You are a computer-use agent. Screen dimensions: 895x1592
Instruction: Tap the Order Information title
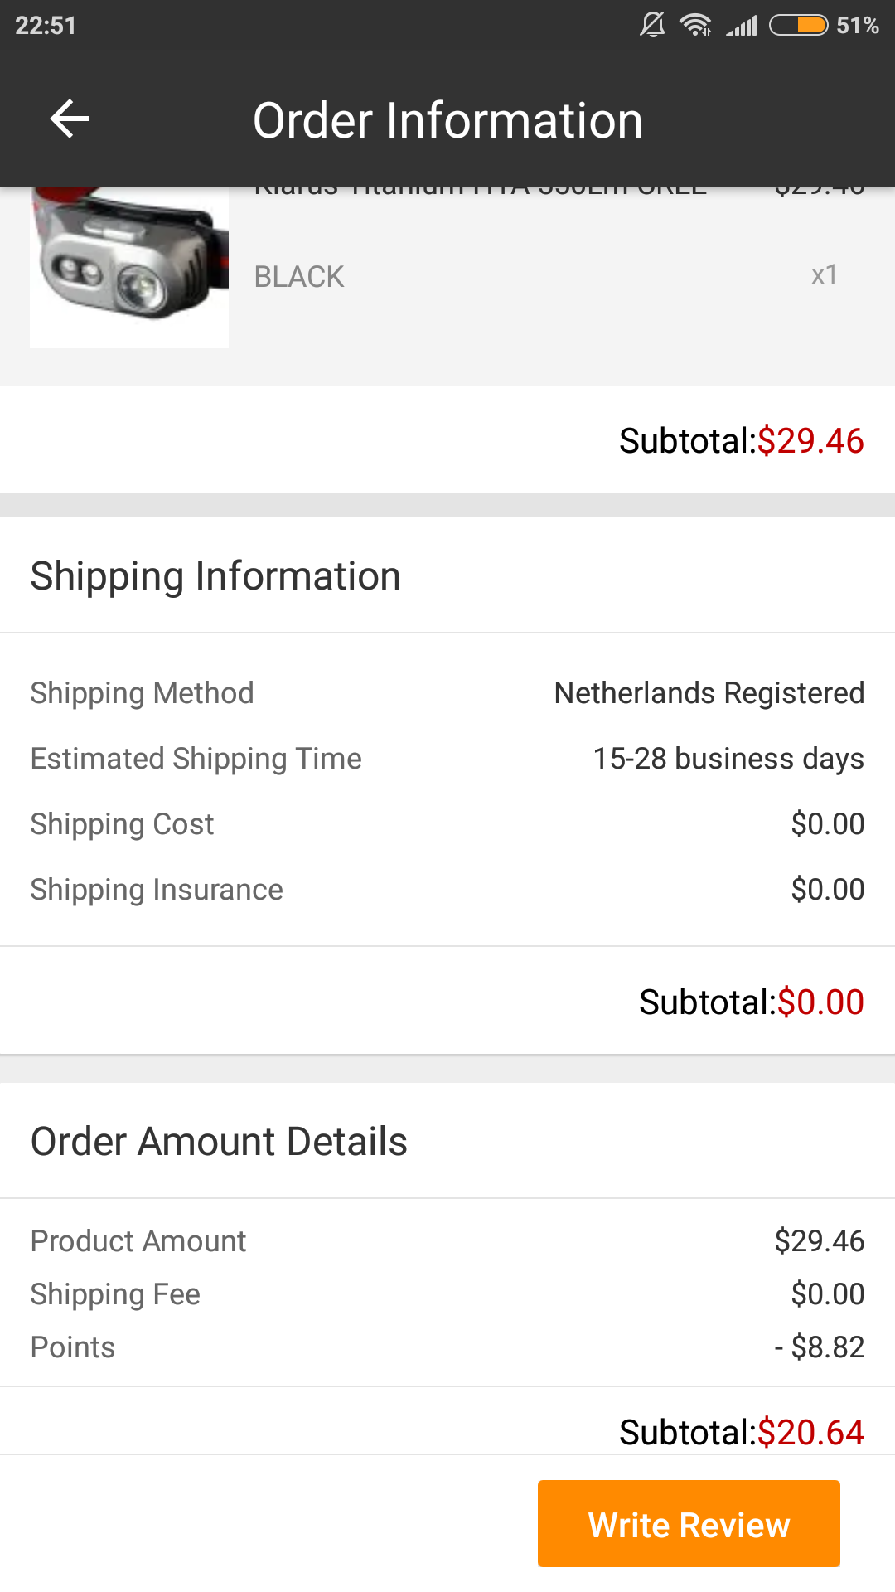[x=447, y=120]
